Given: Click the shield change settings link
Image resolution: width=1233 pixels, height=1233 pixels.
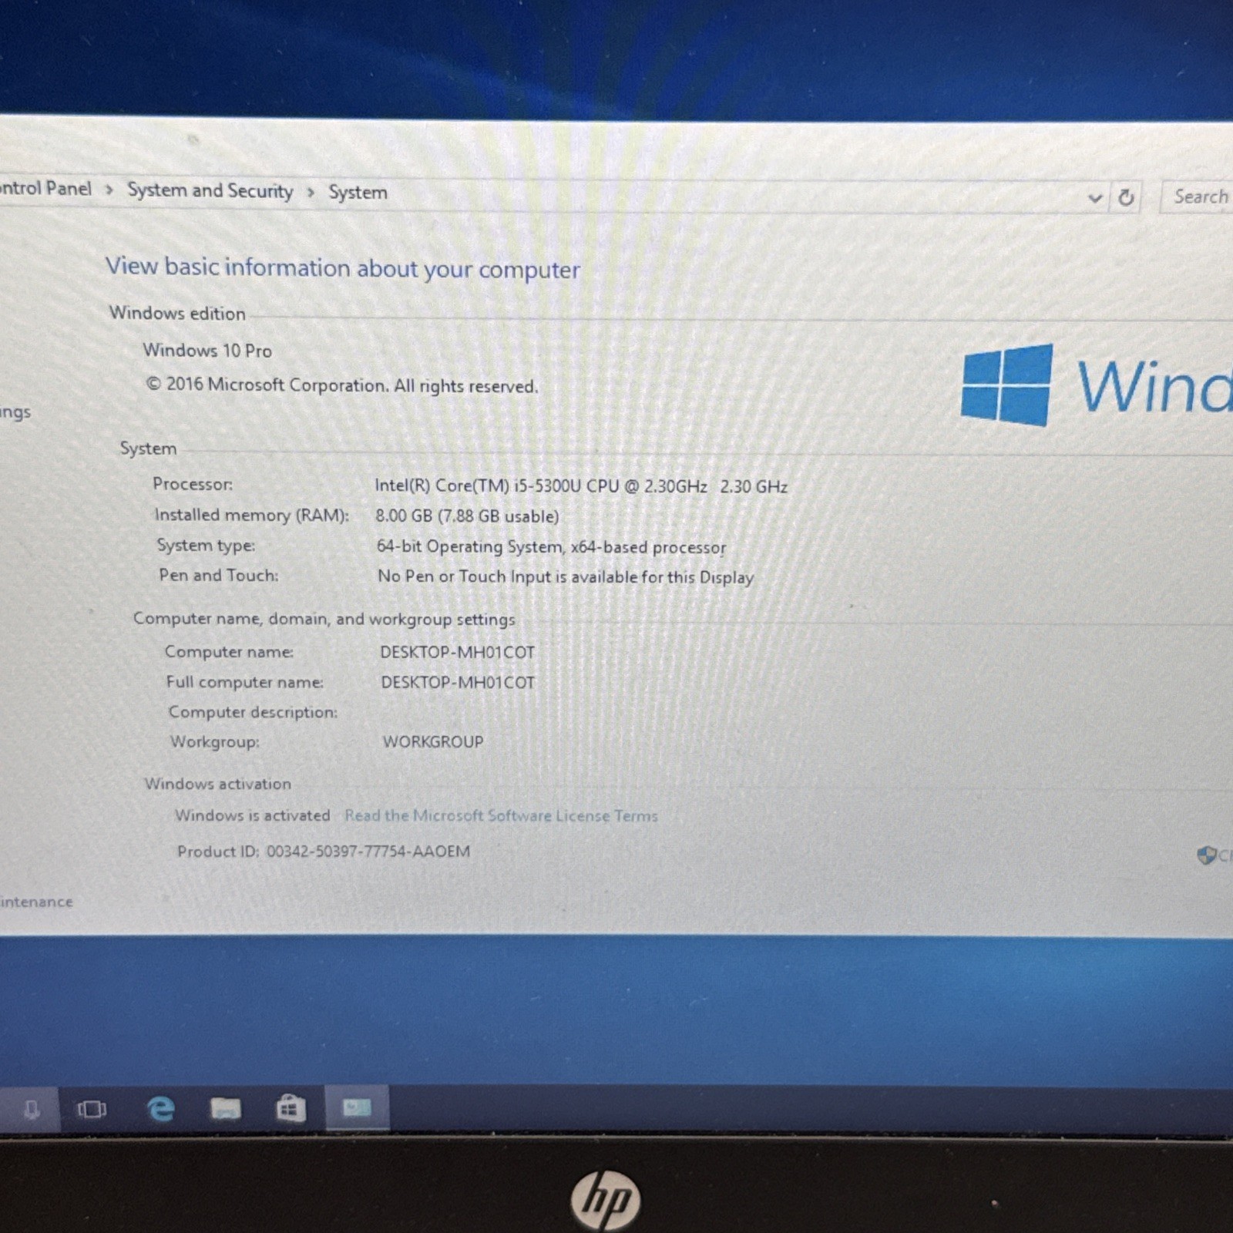Looking at the screenshot, I should coord(1215,855).
